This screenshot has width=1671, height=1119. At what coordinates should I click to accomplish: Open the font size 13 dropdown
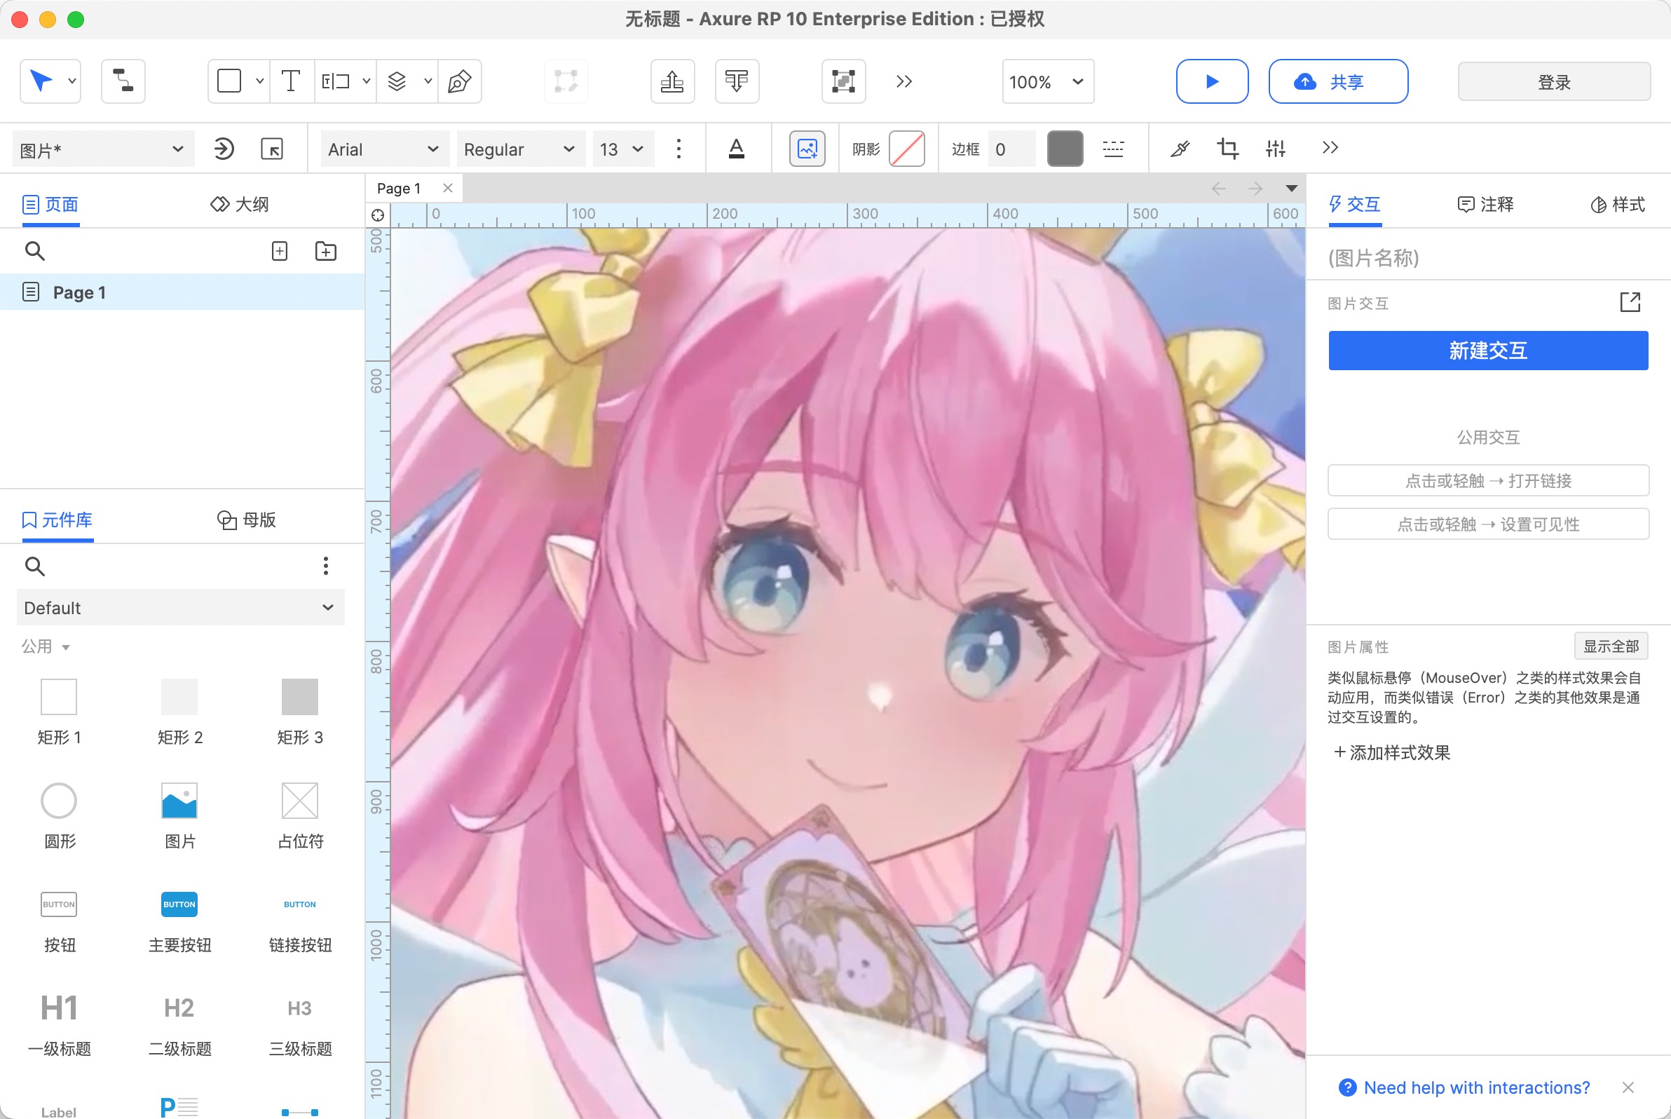(x=622, y=149)
